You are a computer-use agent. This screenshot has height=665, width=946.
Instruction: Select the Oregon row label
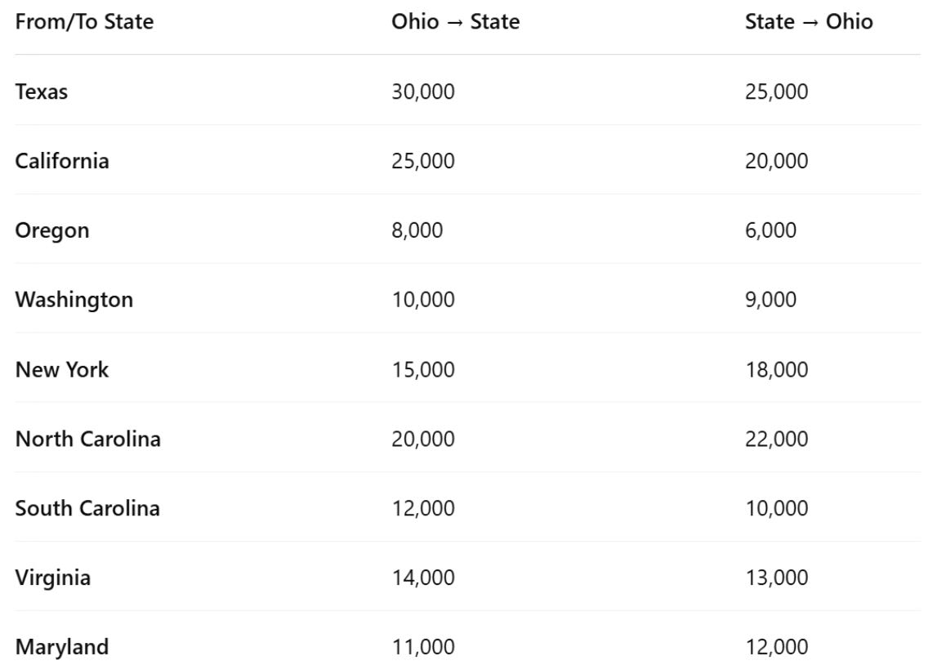(x=52, y=231)
